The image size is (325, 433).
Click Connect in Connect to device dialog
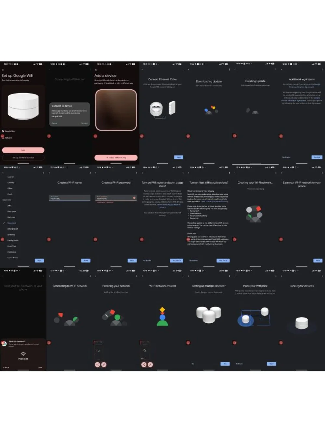tap(84, 123)
